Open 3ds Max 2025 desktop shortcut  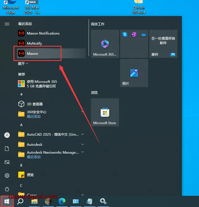[32, 7]
